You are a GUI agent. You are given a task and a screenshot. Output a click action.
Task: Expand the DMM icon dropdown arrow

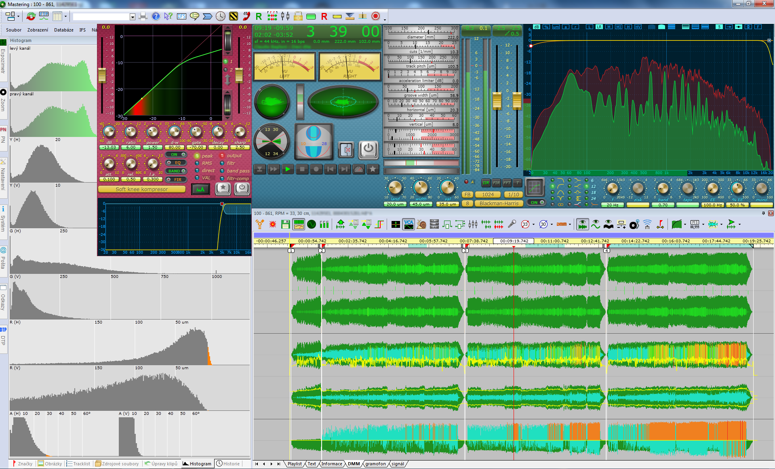pyautogui.click(x=570, y=224)
